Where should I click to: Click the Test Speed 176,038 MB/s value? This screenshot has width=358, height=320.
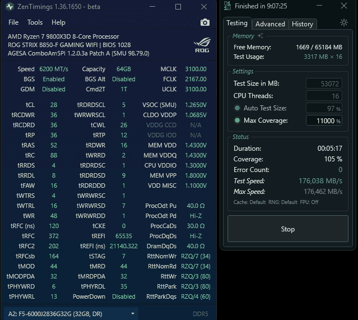320,181
